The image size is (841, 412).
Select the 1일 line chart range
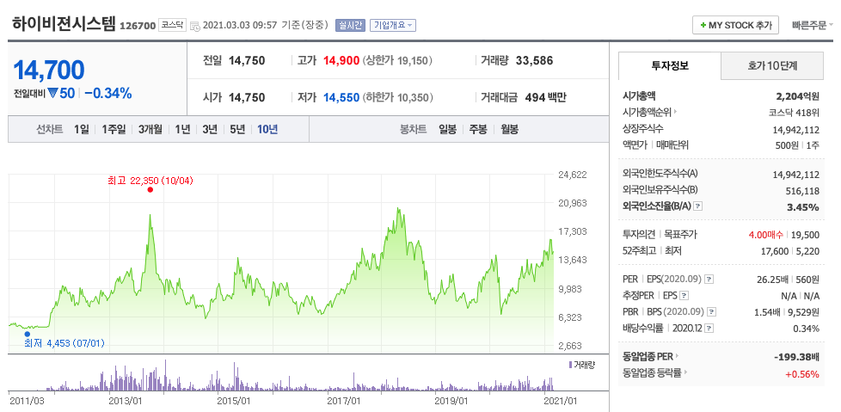pyautogui.click(x=82, y=129)
